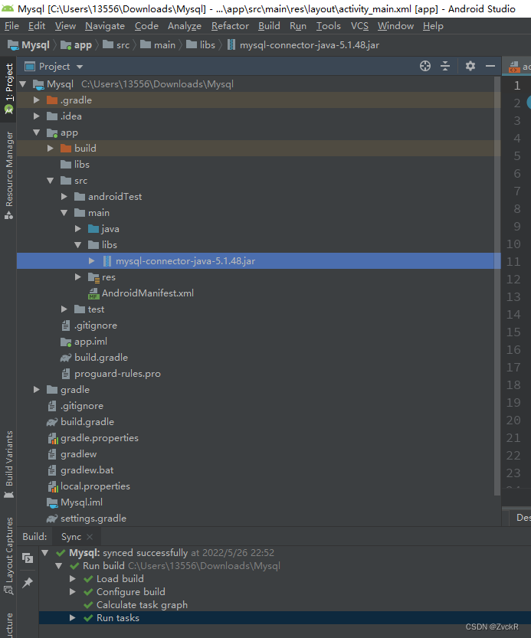Expand the .gradle folder

click(36, 100)
